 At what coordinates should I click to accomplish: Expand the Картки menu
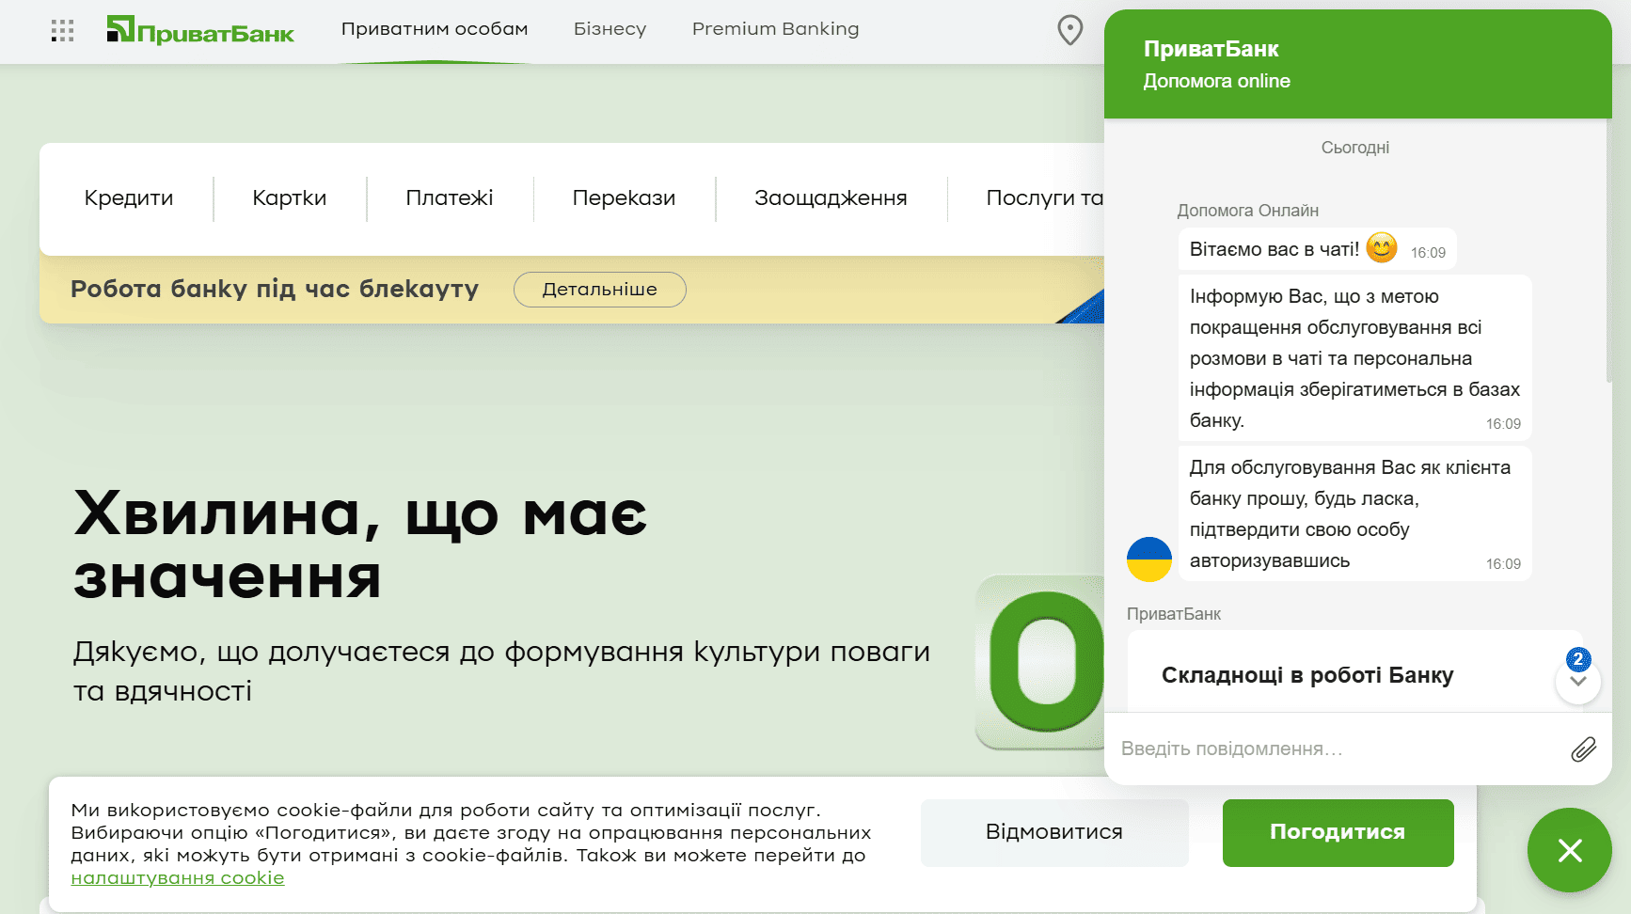coord(290,198)
